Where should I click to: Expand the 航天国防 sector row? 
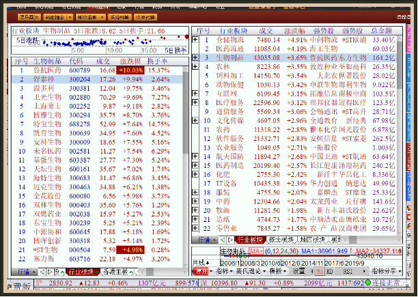(195, 156)
